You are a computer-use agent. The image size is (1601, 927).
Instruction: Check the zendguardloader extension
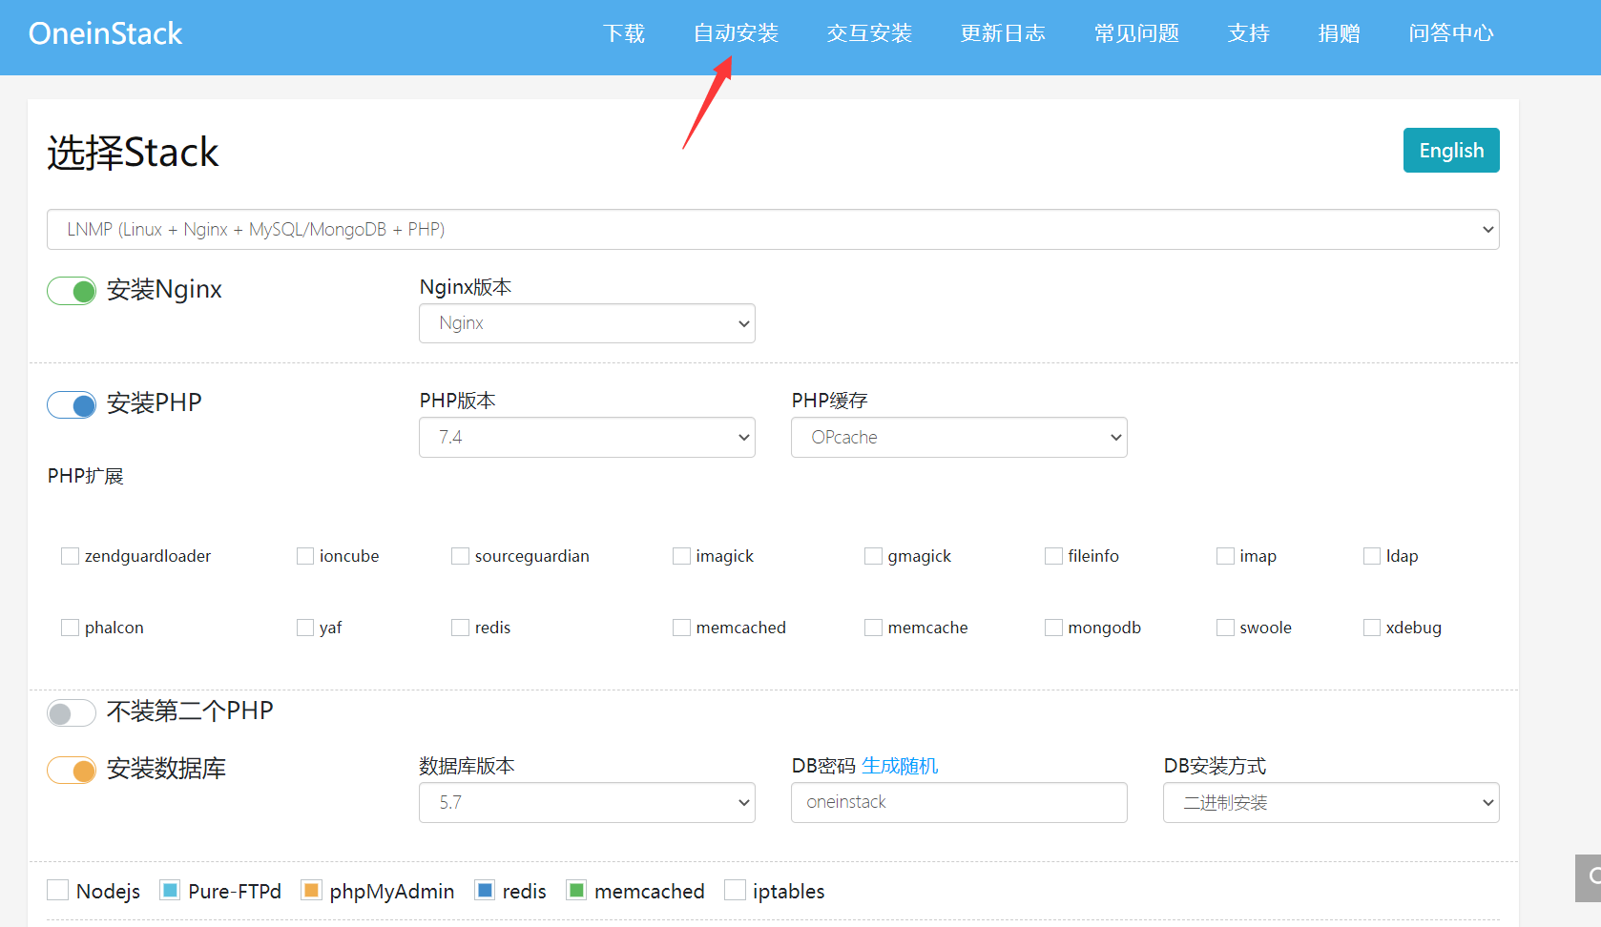70,556
